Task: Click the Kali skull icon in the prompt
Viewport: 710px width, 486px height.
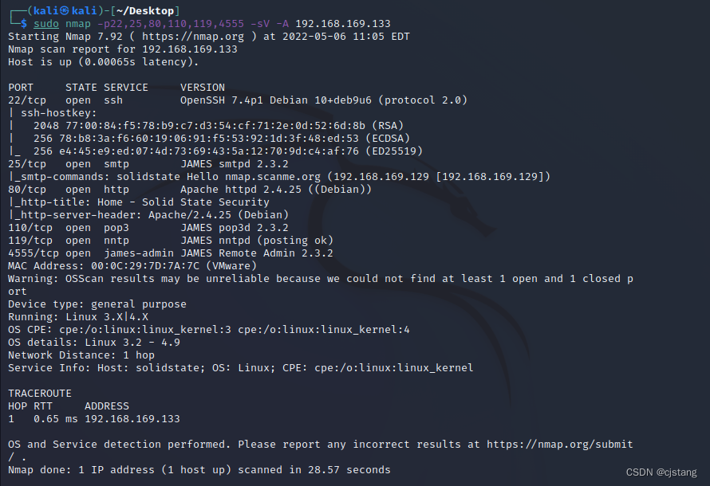Action: click(x=65, y=11)
